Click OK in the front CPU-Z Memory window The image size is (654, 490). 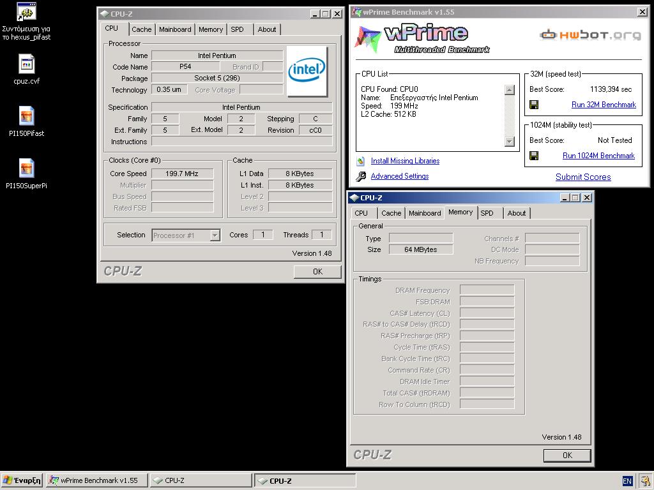coord(567,456)
